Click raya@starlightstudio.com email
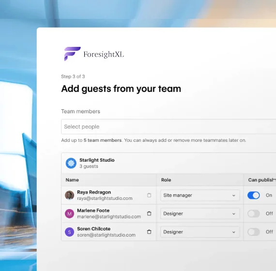The width and height of the screenshot is (276, 271). (105, 198)
